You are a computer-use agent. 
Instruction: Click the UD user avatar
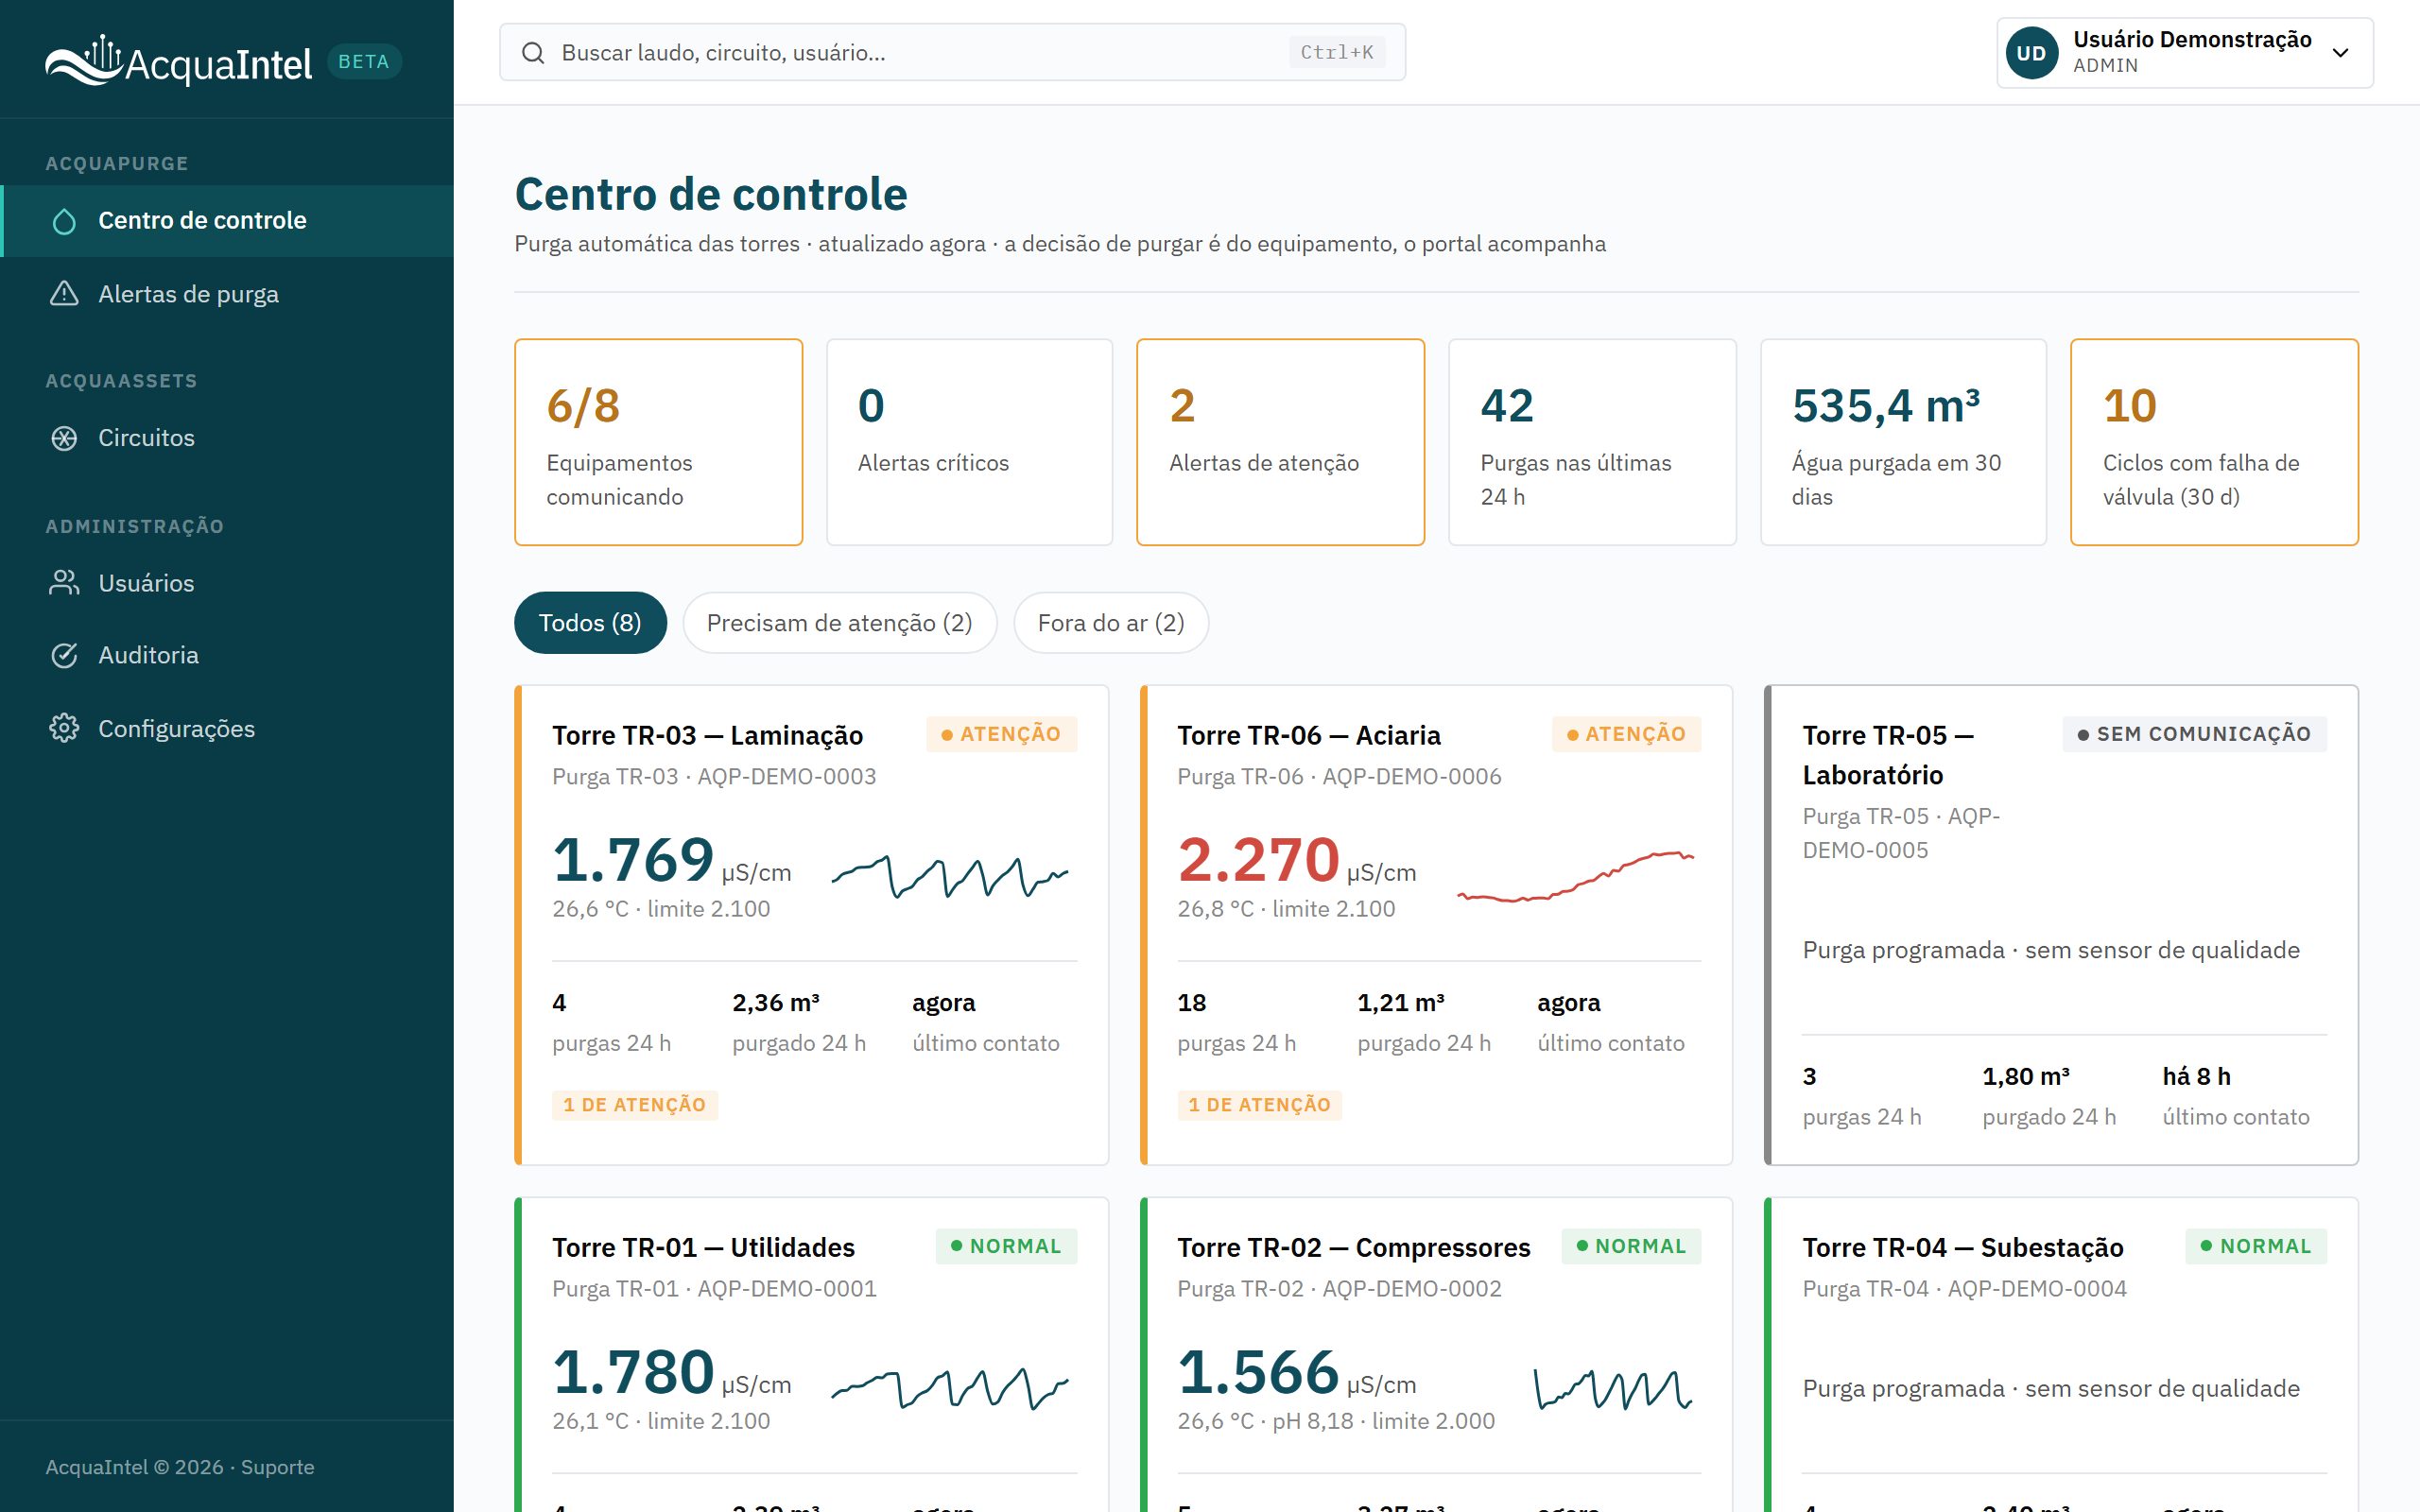point(2031,53)
